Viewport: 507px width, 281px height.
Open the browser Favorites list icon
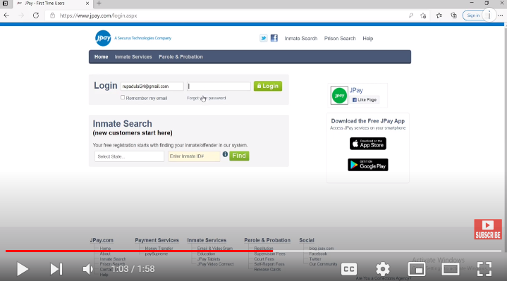pos(439,15)
